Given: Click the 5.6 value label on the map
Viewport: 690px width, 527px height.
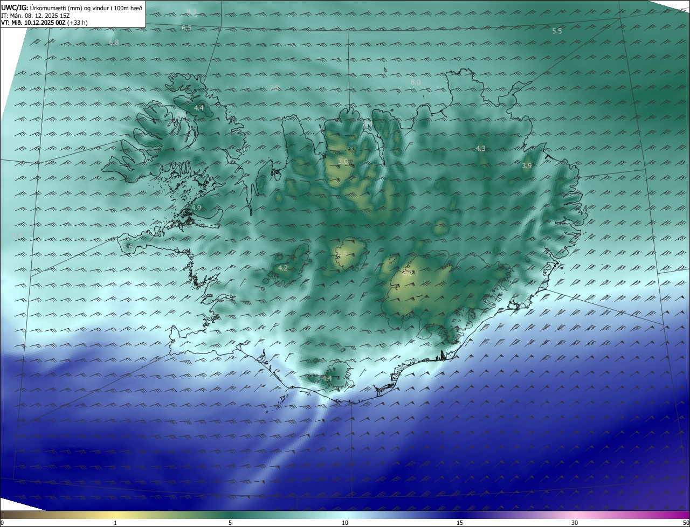Looking at the screenshot, I should point(128,247).
